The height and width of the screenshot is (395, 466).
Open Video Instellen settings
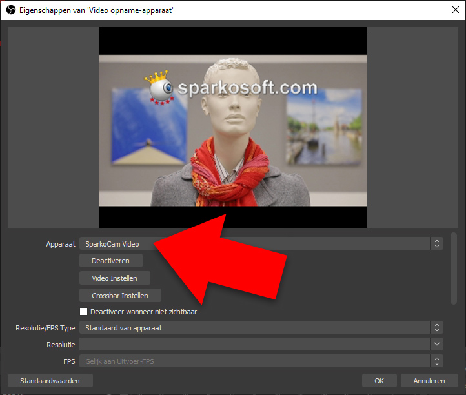(115, 278)
